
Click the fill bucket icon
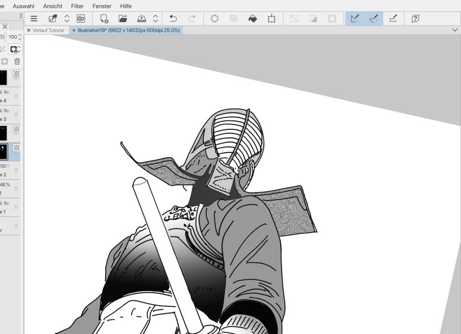[253, 19]
